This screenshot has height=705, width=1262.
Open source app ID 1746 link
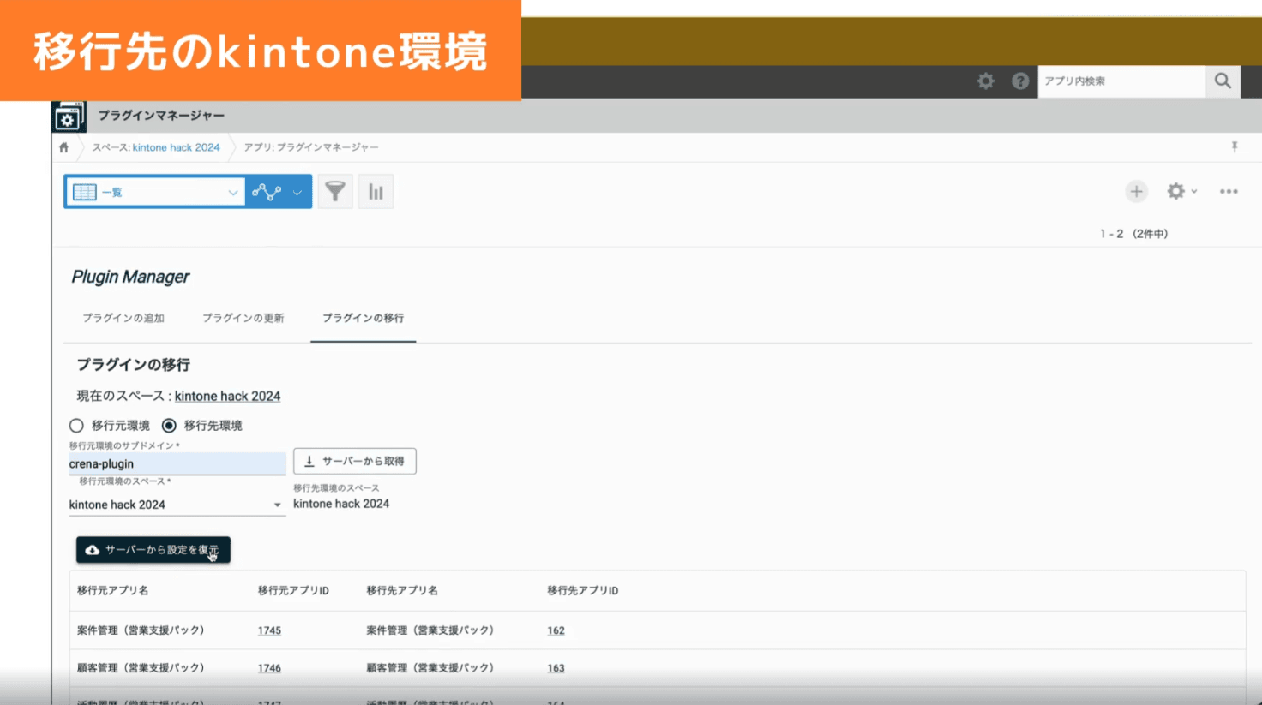(269, 668)
